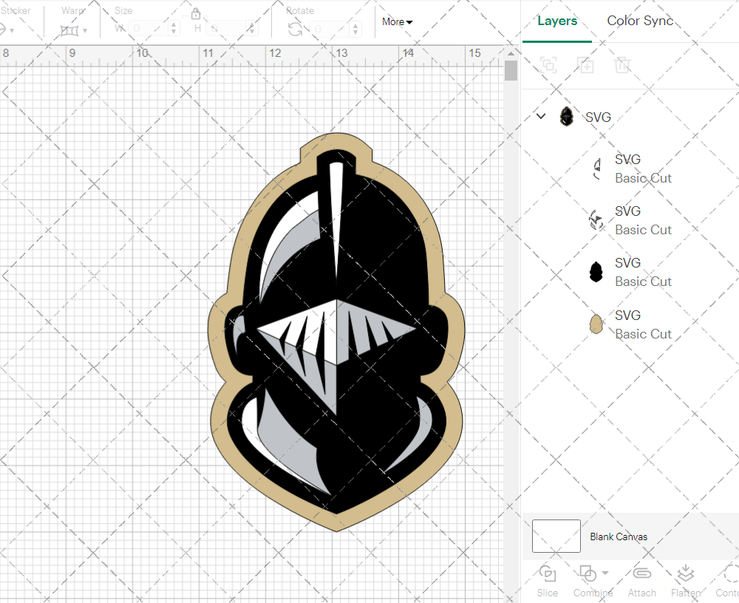Click the rotate stepper arrows

click(x=356, y=30)
